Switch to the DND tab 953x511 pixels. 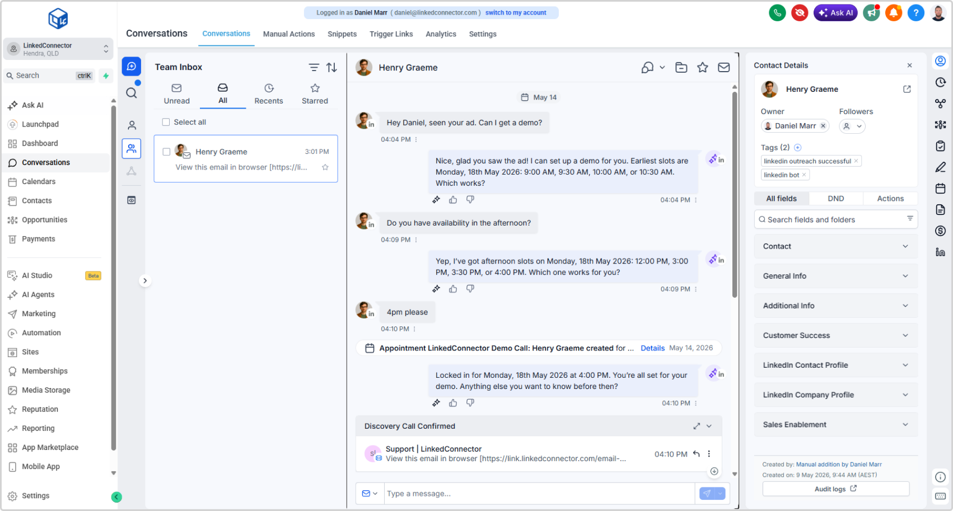[x=836, y=199]
